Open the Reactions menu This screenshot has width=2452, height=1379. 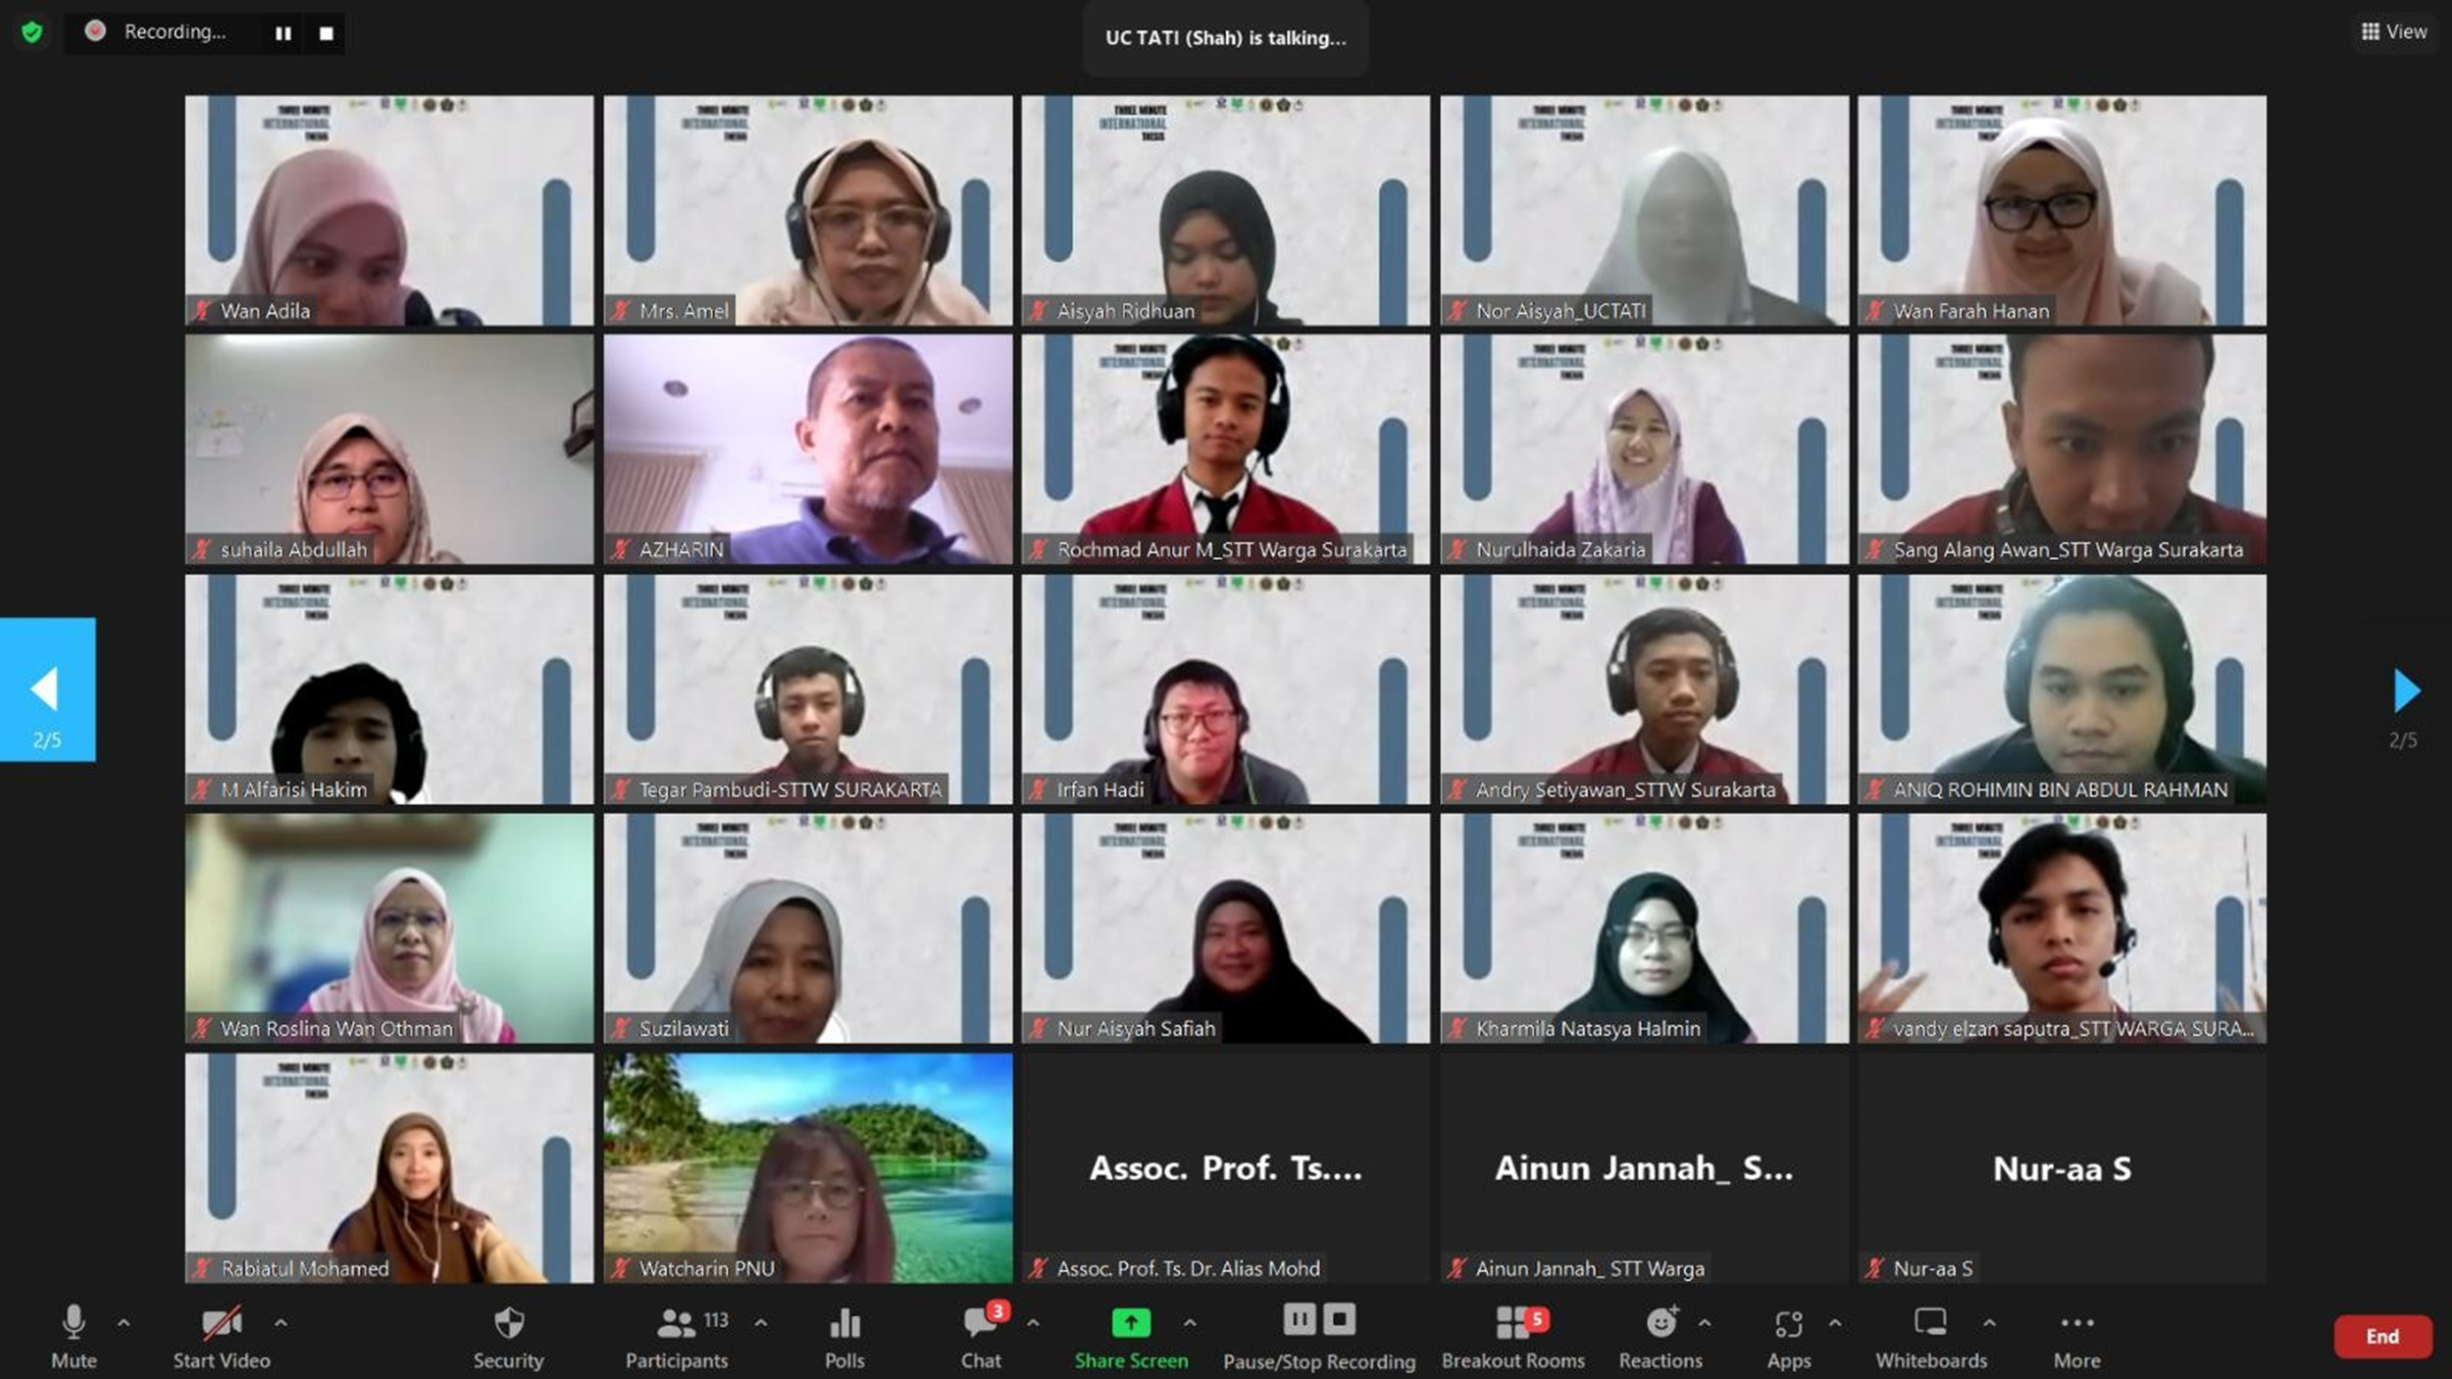coord(1660,1324)
